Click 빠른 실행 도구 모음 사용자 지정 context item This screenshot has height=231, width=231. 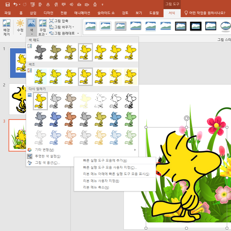pyautogui.click(x=115, y=167)
